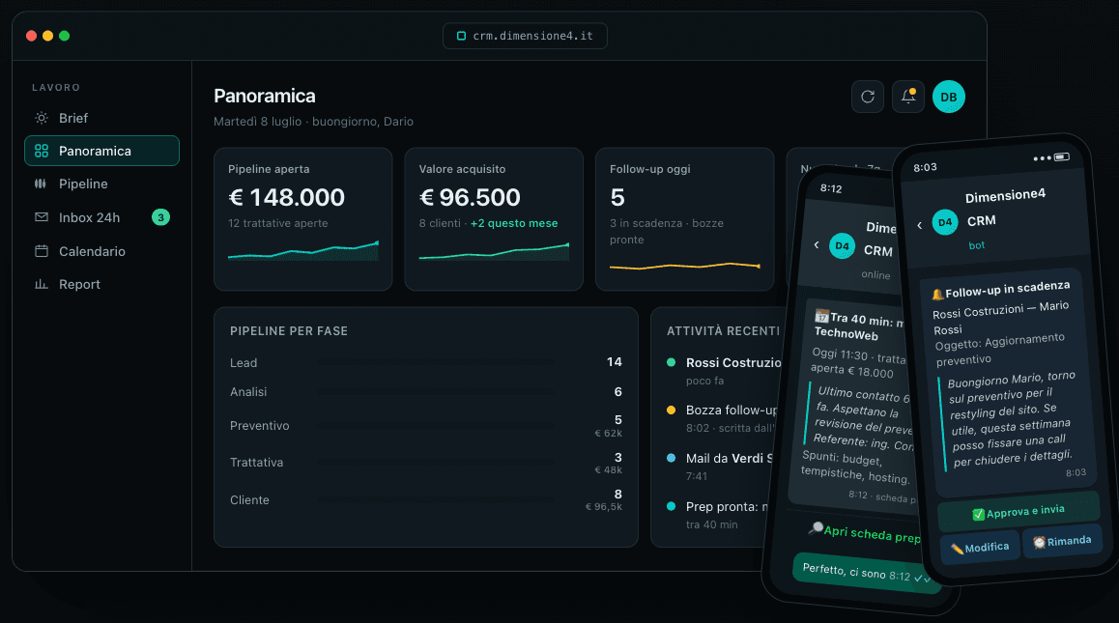This screenshot has height=623, width=1119.
Task: Select the Analisi row label
Action: click(x=248, y=392)
